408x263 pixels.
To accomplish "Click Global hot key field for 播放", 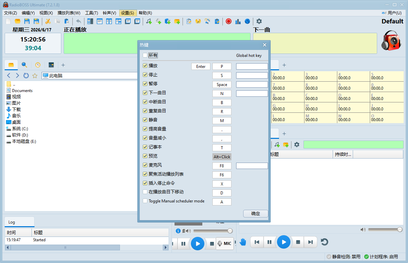I will click(252, 67).
